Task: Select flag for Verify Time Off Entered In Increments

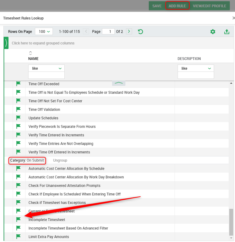Action: tap(19, 152)
